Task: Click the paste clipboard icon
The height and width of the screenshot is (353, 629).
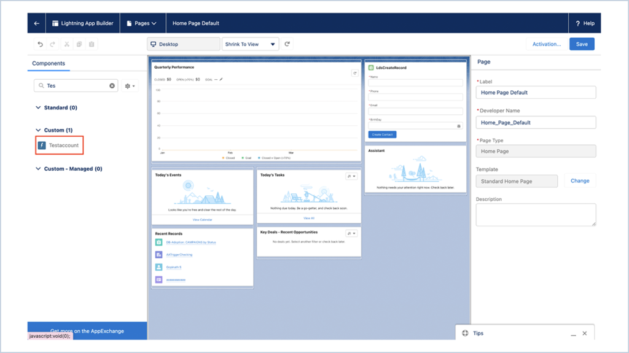Action: [92, 44]
